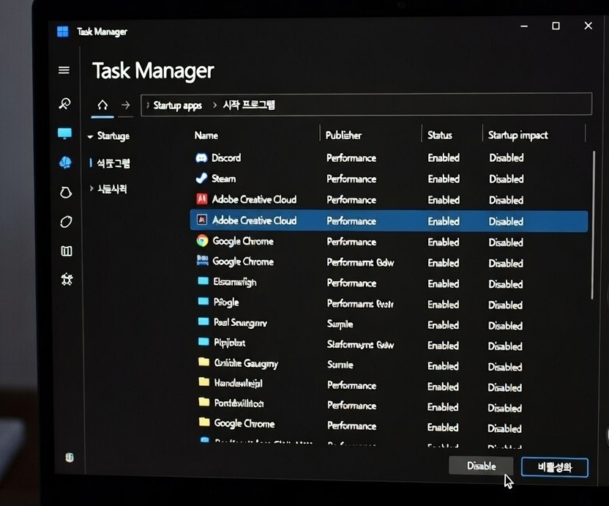Click Disabled impact in highlighted Adobe row
The width and height of the screenshot is (609, 506).
point(506,222)
